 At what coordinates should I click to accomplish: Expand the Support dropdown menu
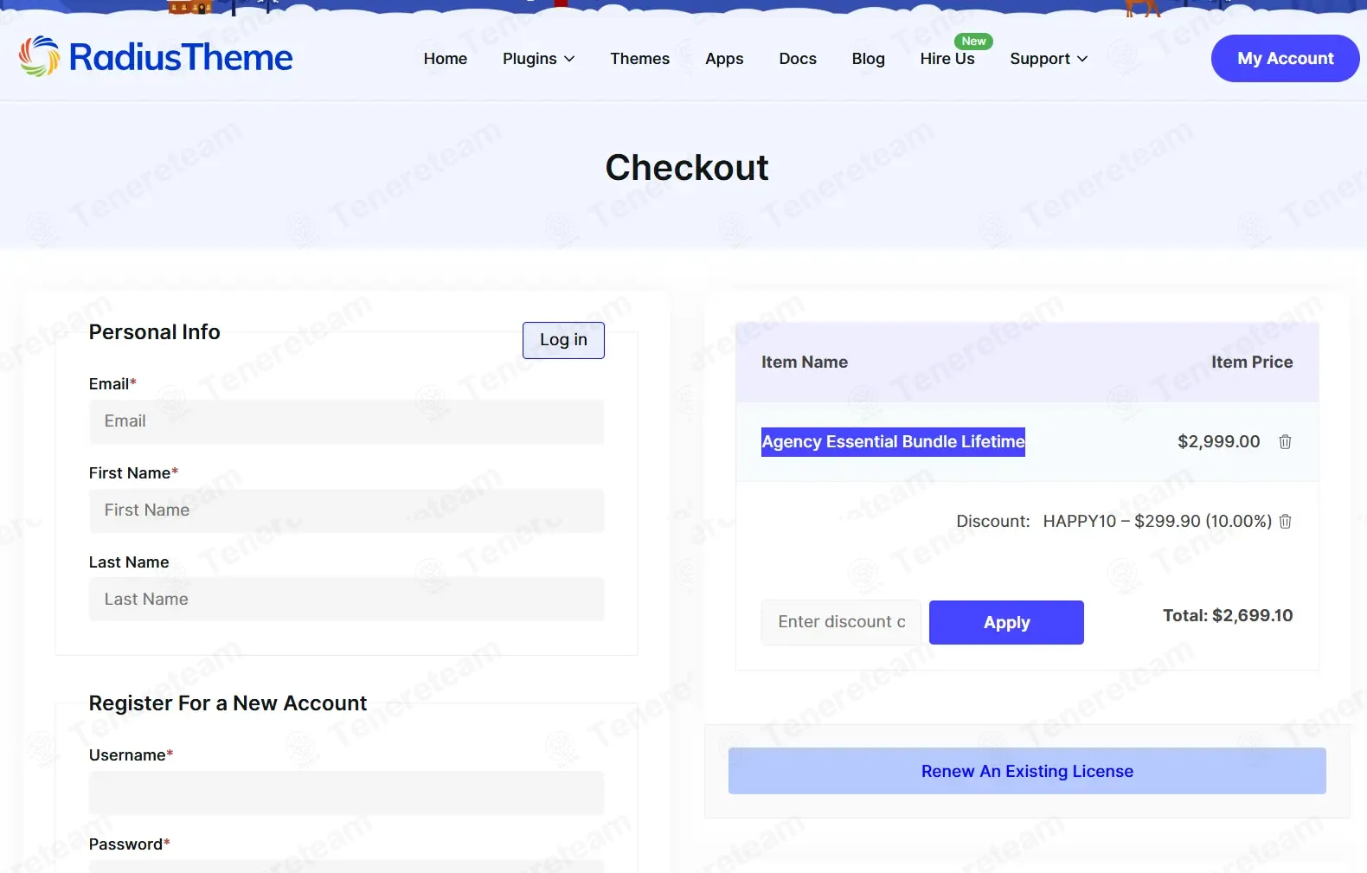pos(1049,59)
